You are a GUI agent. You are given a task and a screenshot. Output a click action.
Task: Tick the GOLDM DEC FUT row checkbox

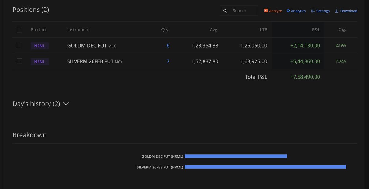(19, 45)
